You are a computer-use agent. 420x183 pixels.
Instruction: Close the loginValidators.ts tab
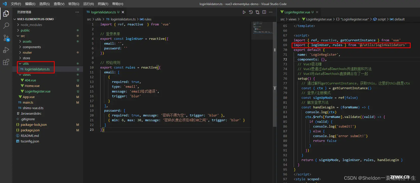pyautogui.click(x=123, y=12)
